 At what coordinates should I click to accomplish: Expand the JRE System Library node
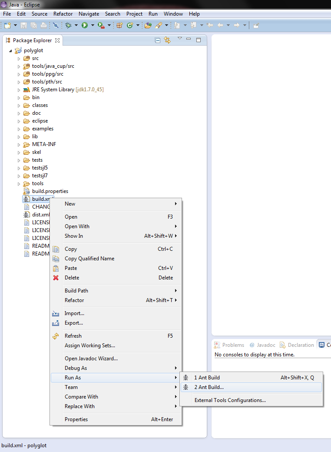[19, 90]
